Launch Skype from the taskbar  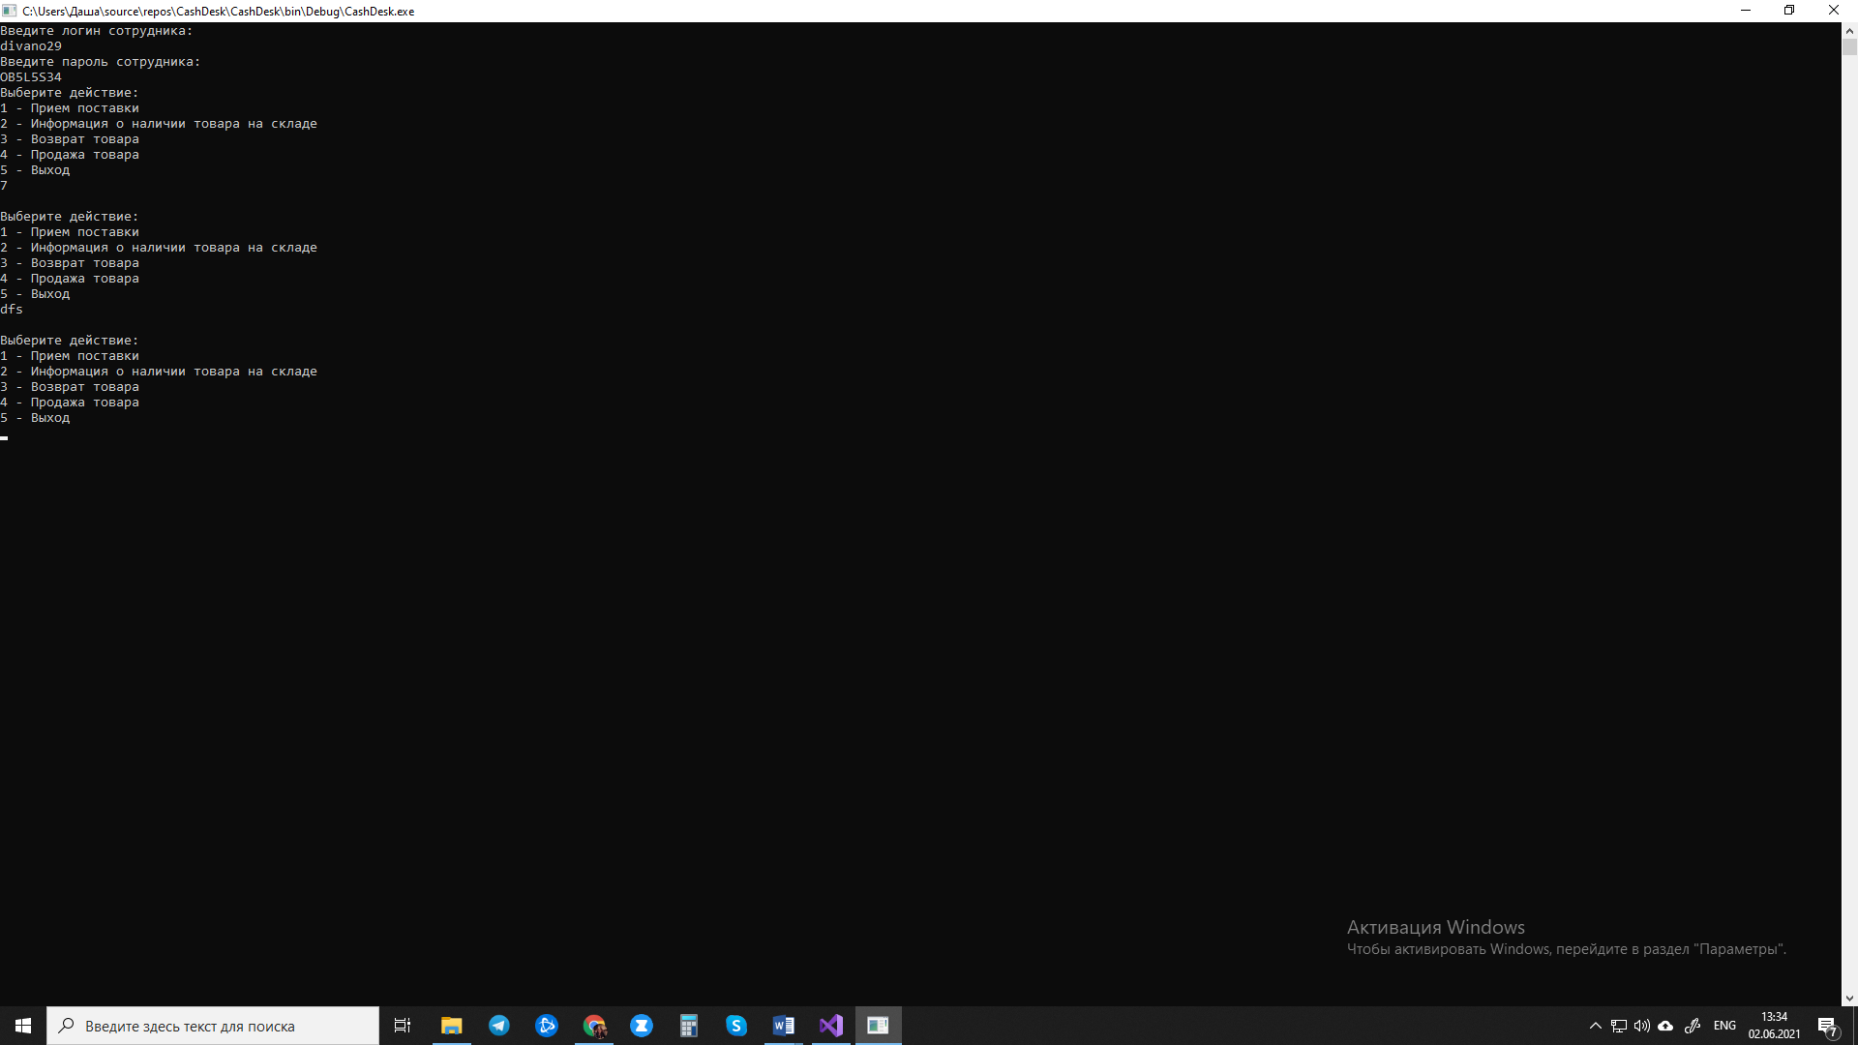736,1026
